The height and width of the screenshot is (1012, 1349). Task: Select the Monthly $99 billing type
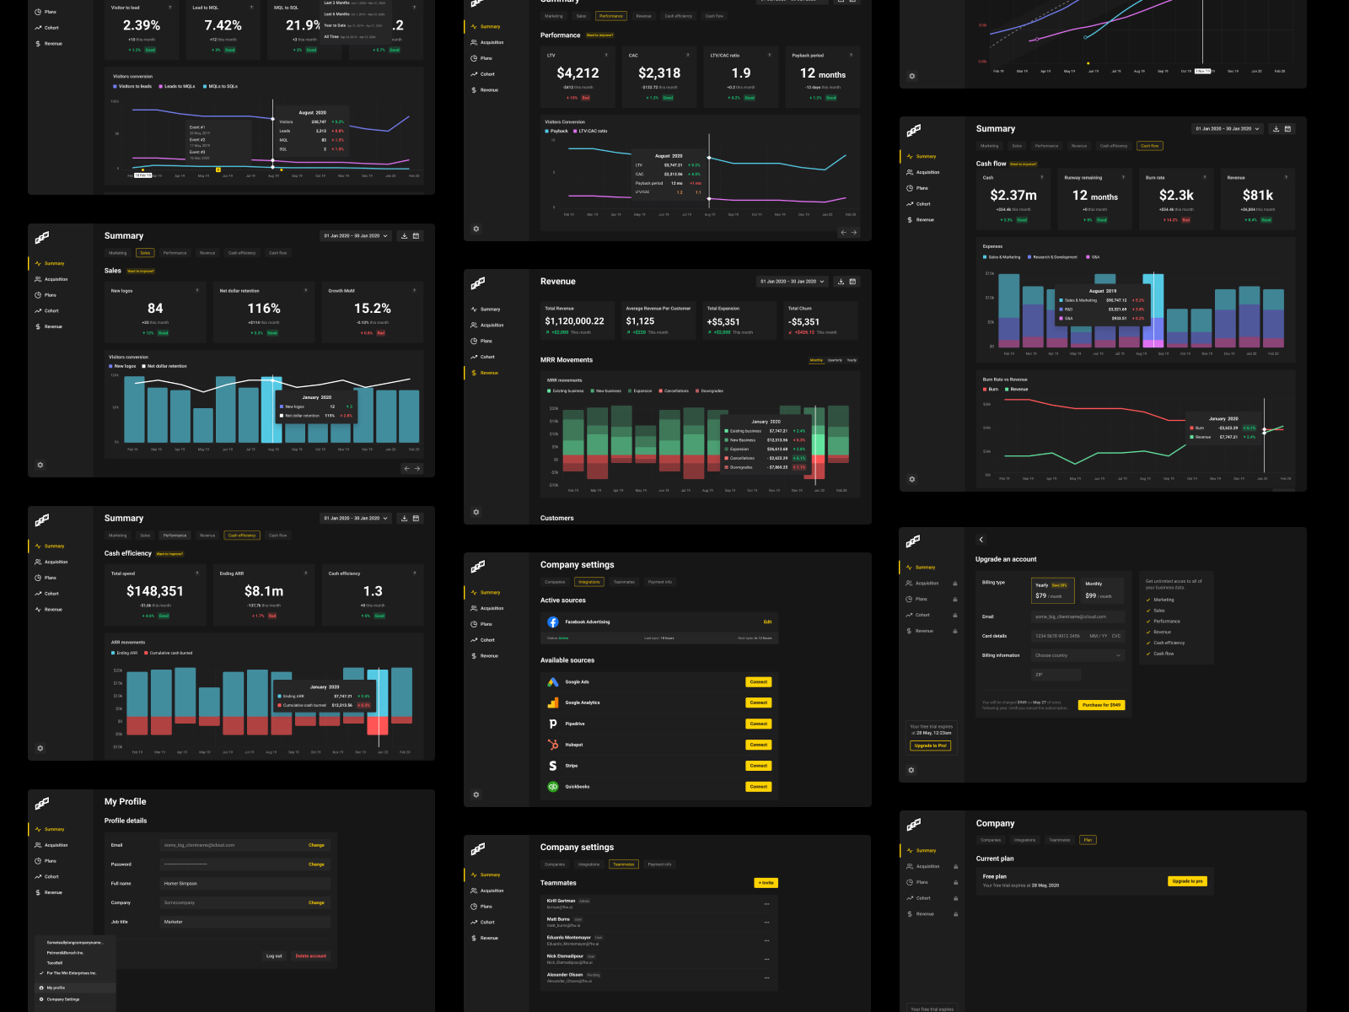tap(1102, 590)
